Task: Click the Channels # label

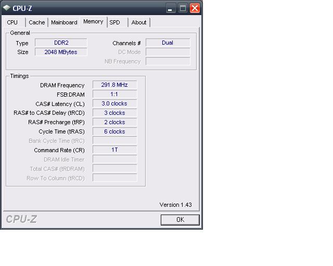Action: 126,43
